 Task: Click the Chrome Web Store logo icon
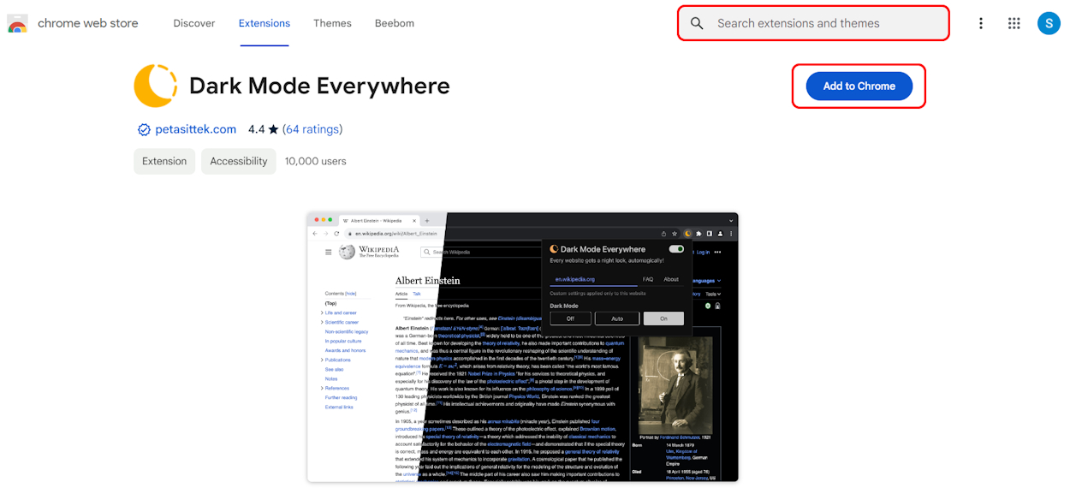(x=15, y=23)
